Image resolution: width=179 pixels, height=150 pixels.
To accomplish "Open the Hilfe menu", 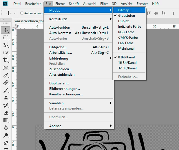I will [x=156, y=4].
